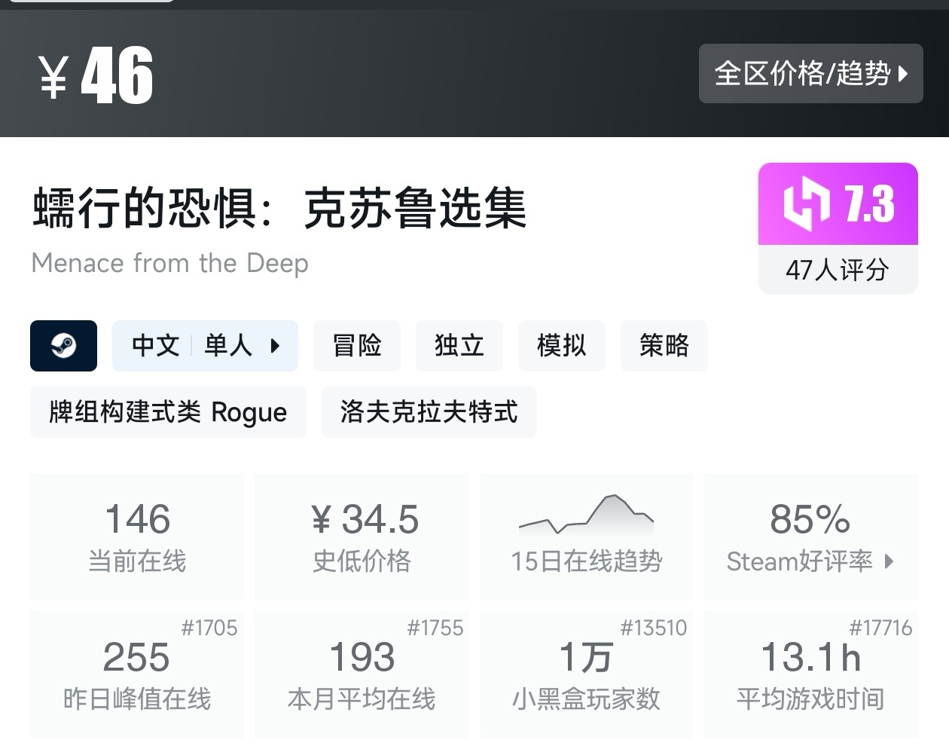This screenshot has height=749, width=949.
Task: Select the 模拟 genre tag
Action: [562, 346]
